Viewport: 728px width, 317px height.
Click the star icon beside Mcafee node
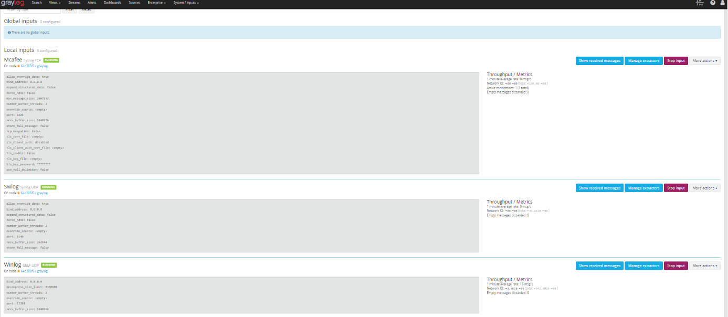pyautogui.click(x=18, y=66)
